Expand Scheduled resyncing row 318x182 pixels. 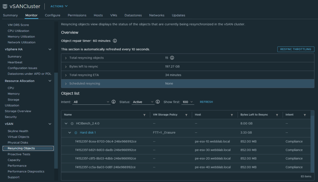coord(66,84)
